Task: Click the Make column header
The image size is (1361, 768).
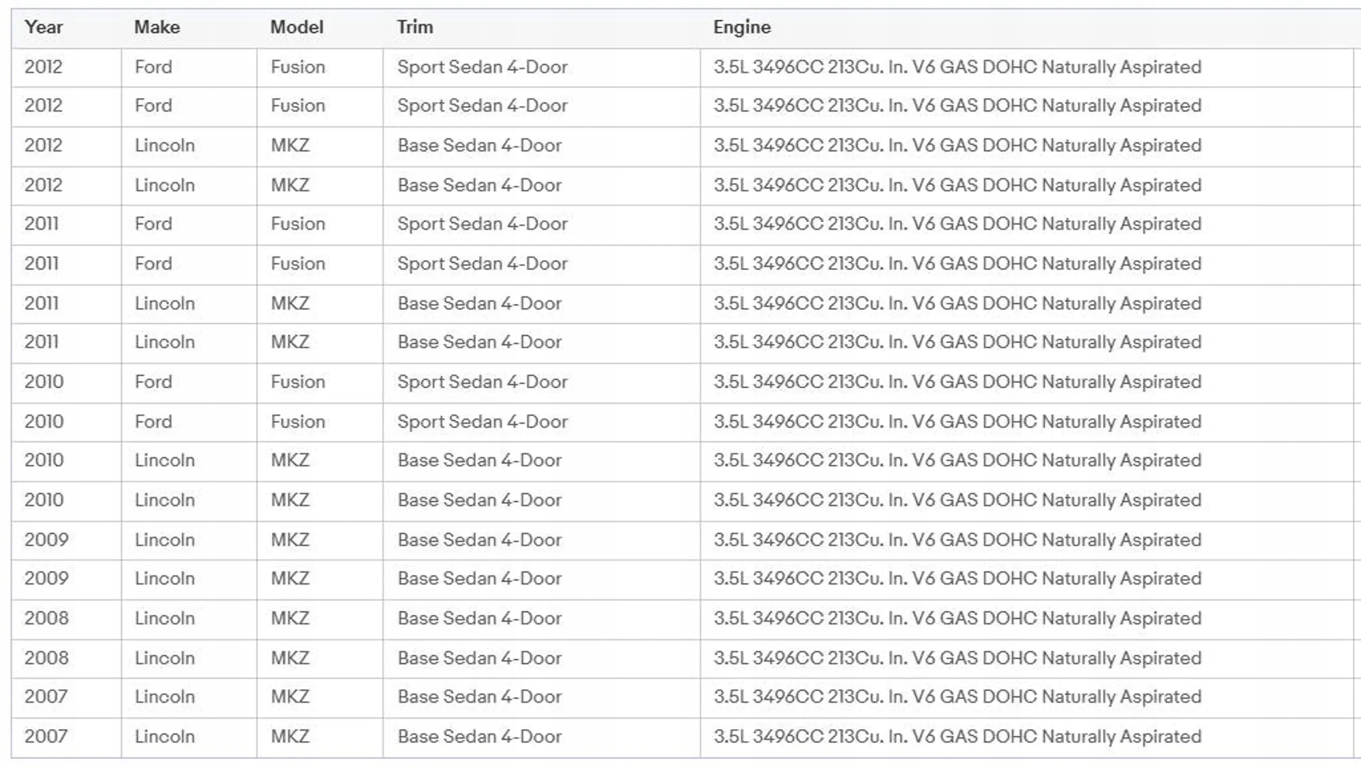Action: [x=157, y=27]
